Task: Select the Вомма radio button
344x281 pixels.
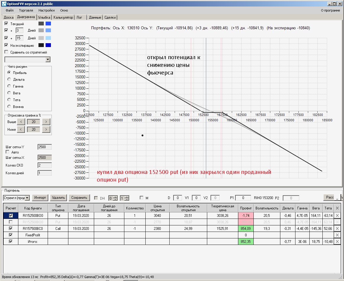Action: [9, 106]
